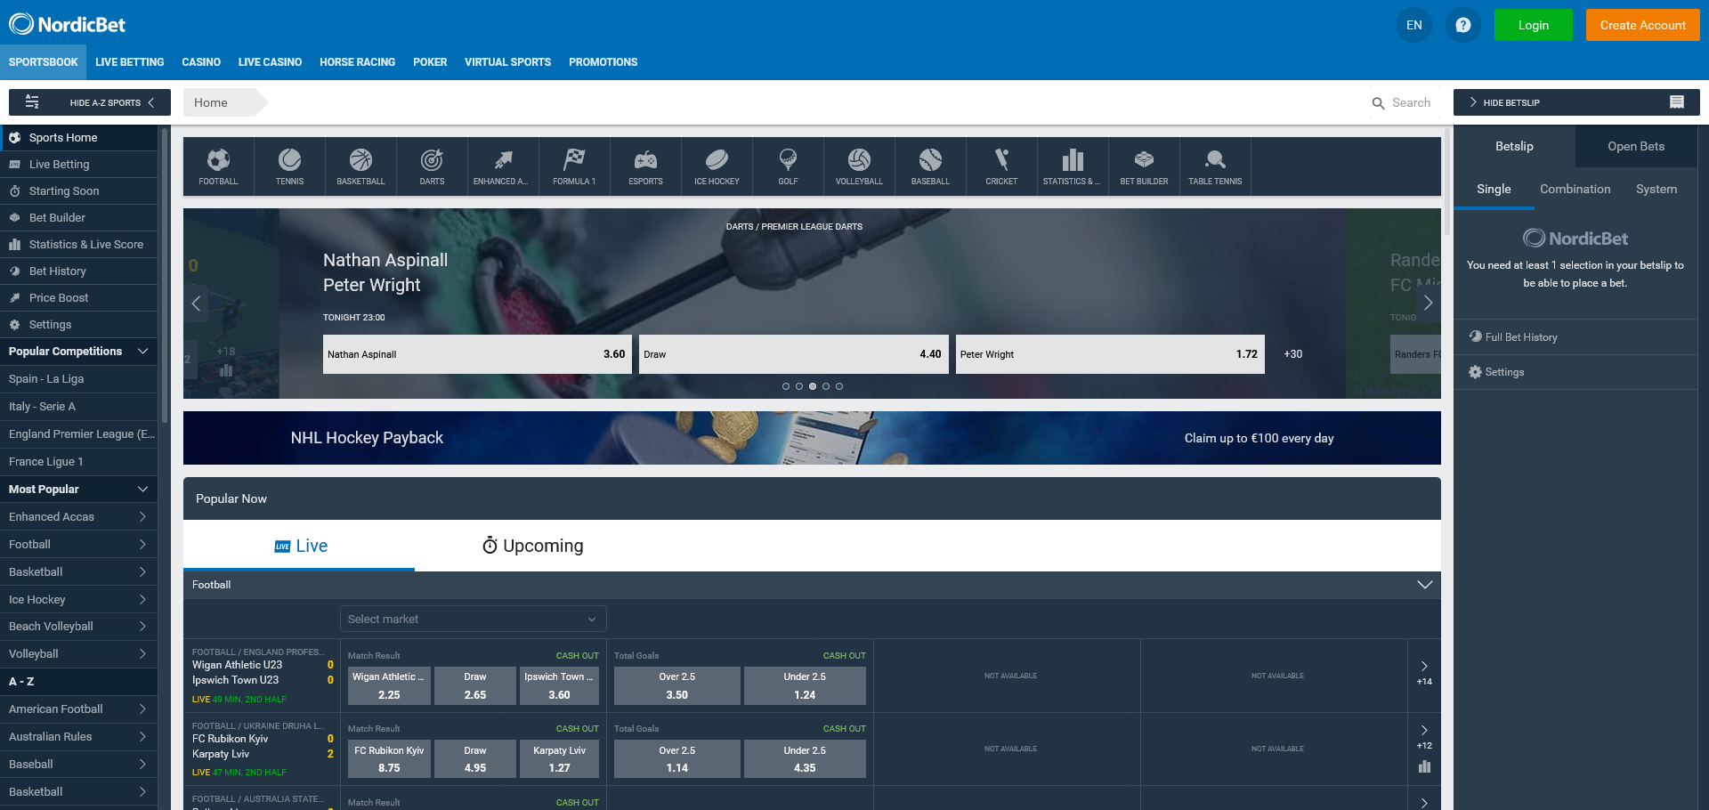This screenshot has width=1709, height=810.
Task: Open the NHL Hockey Payback banner
Action: [812, 438]
